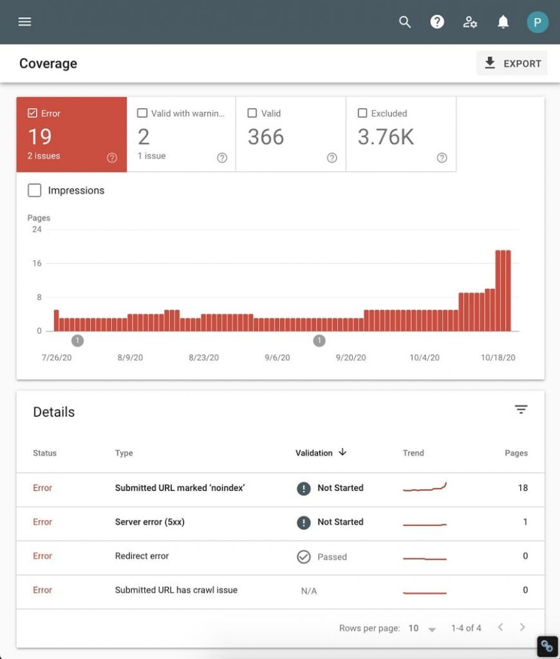Select the Valid with warnings card
Viewport: 560px width, 659px height.
tap(181, 135)
